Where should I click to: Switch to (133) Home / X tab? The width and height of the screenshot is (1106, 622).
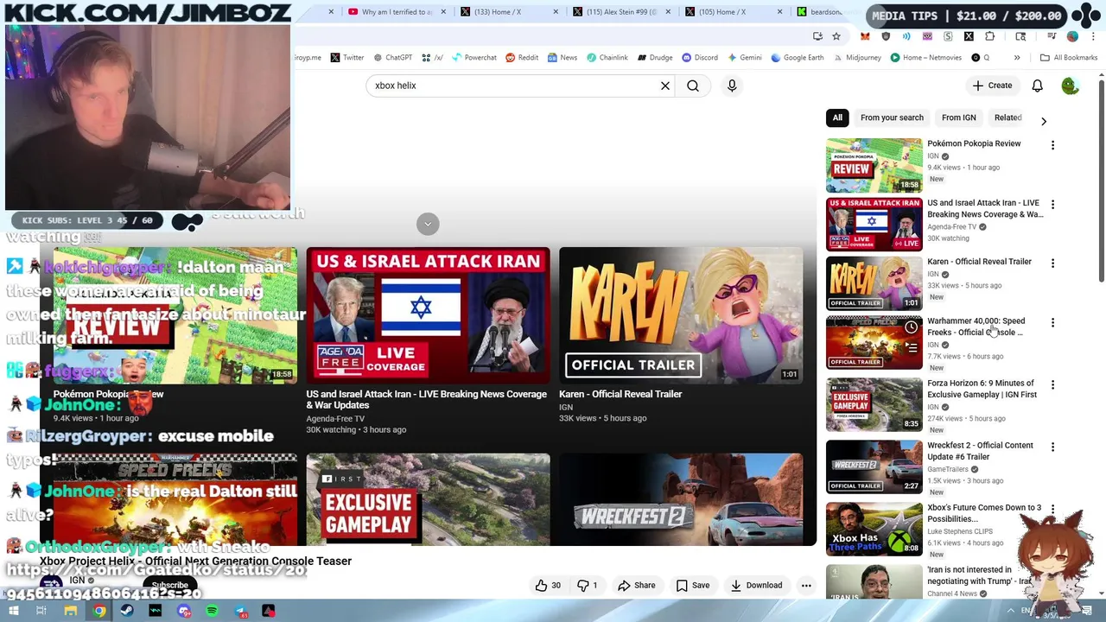click(x=510, y=12)
